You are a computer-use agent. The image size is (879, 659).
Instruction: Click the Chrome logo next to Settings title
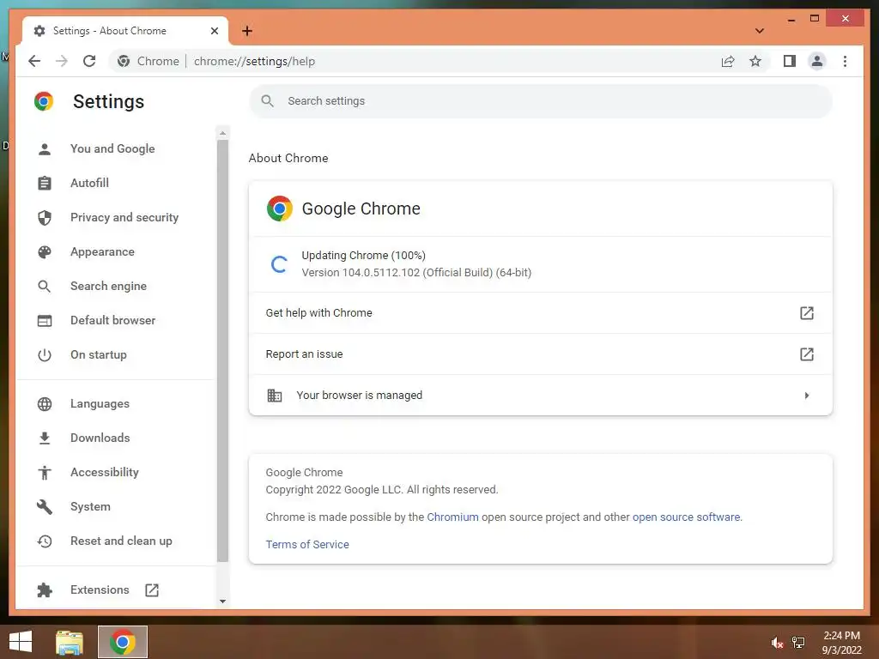tap(44, 101)
